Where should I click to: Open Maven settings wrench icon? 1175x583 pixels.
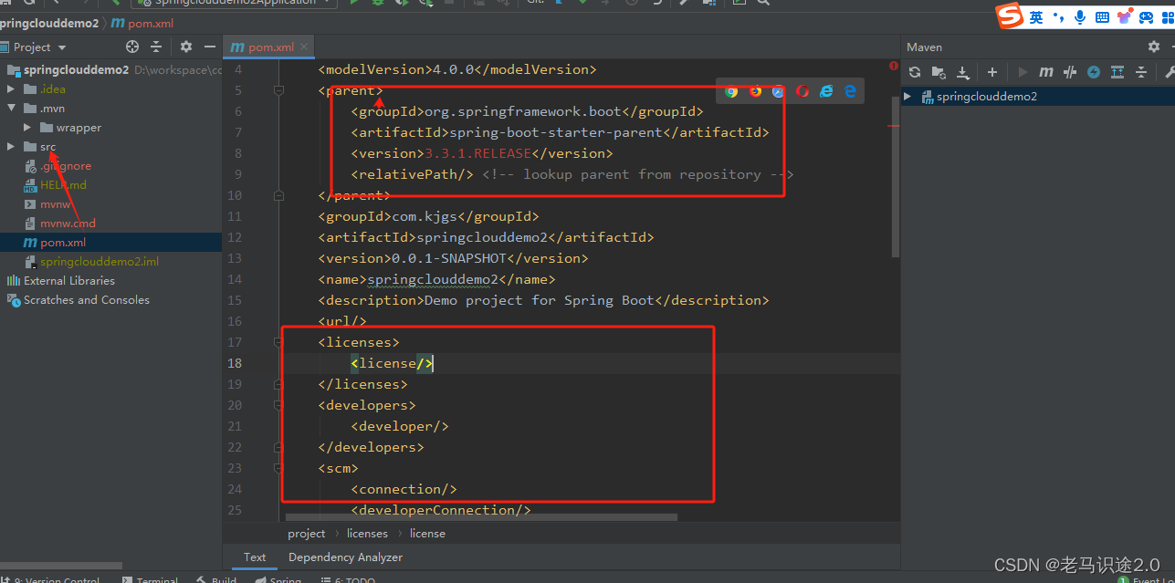tap(1169, 72)
